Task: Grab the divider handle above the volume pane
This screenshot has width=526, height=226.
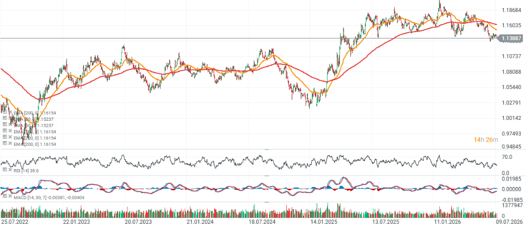Action: [x=267, y=202]
